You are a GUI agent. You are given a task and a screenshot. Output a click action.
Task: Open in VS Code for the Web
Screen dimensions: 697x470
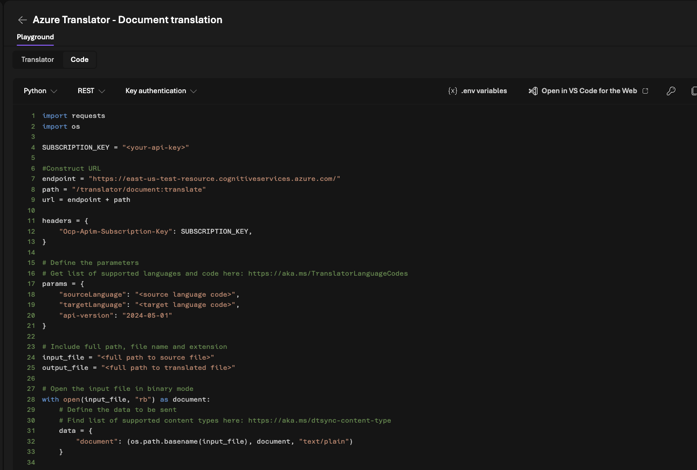588,91
